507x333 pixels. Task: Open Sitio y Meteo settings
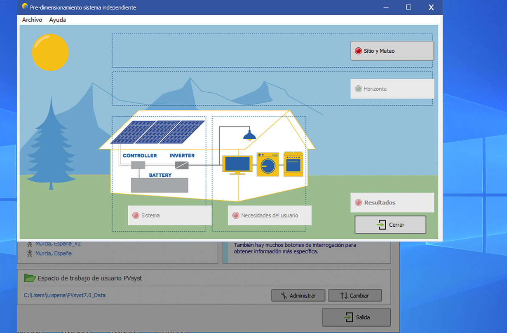pos(392,51)
